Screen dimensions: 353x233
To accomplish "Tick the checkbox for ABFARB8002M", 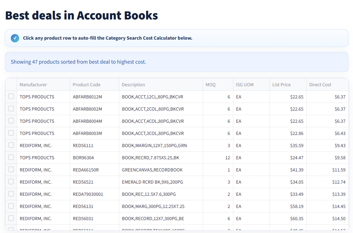I will point(11,109).
